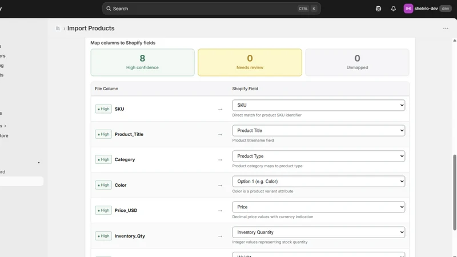Open the notifications bell
The width and height of the screenshot is (457, 257).
pos(393,9)
